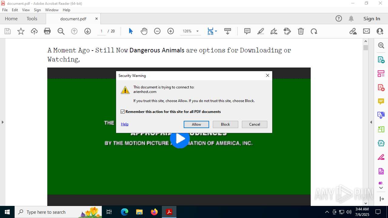Play the video with blue button

click(x=180, y=139)
